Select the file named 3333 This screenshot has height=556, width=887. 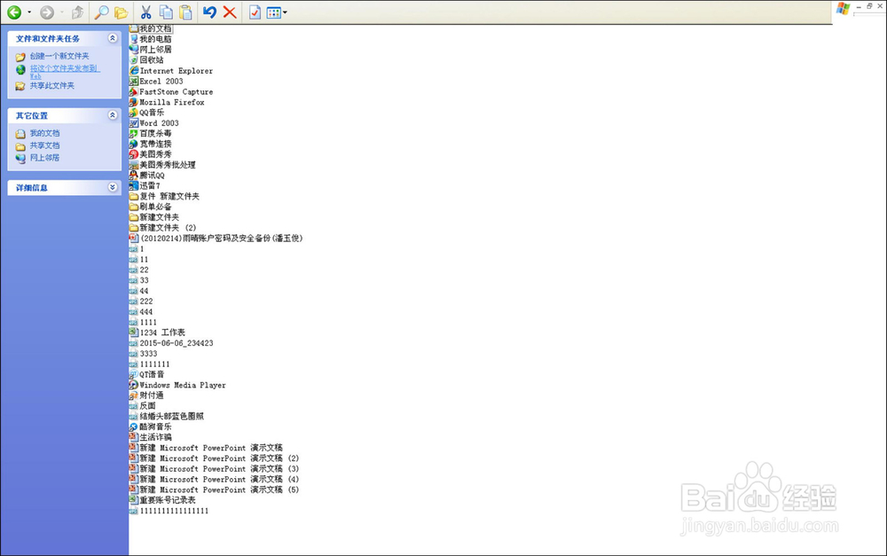[x=144, y=354]
